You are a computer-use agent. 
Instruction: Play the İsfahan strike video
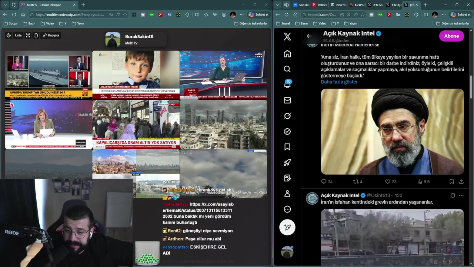click(x=392, y=237)
